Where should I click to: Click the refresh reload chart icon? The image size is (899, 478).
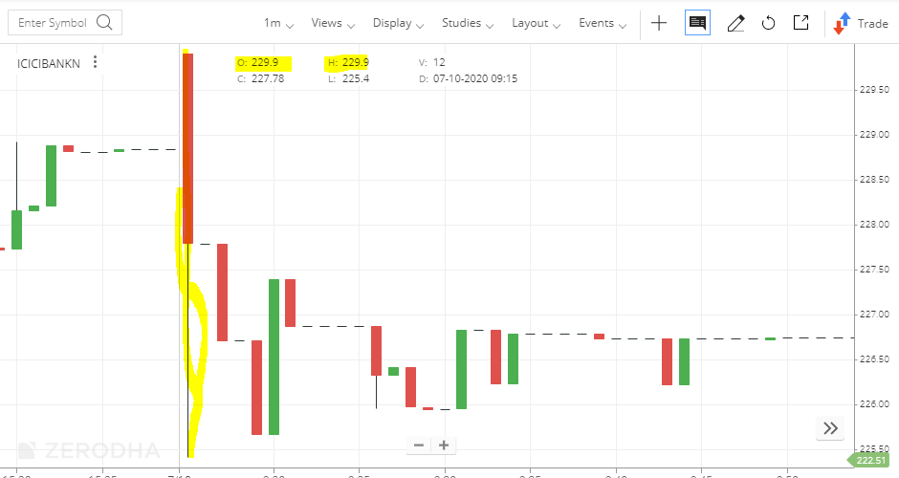tap(768, 23)
